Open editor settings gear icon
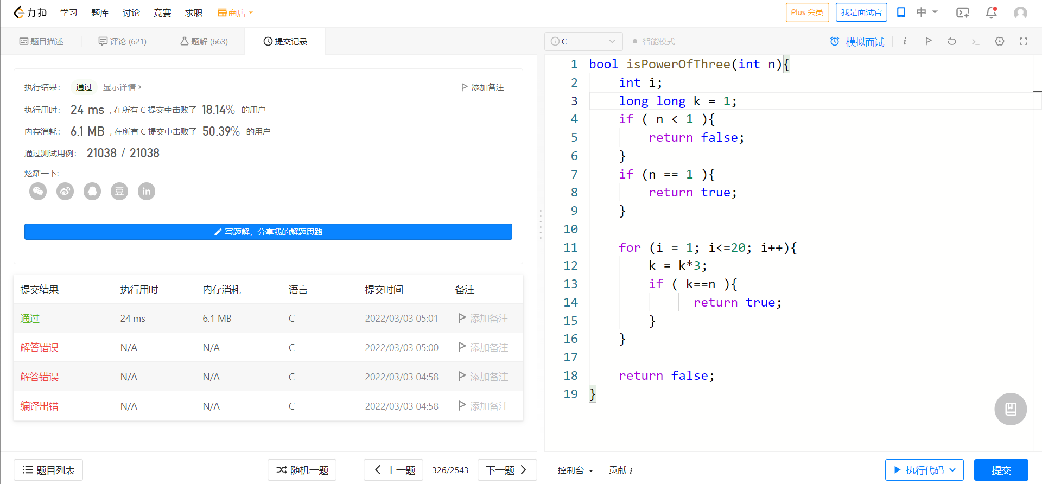The height and width of the screenshot is (484, 1042). click(1000, 41)
